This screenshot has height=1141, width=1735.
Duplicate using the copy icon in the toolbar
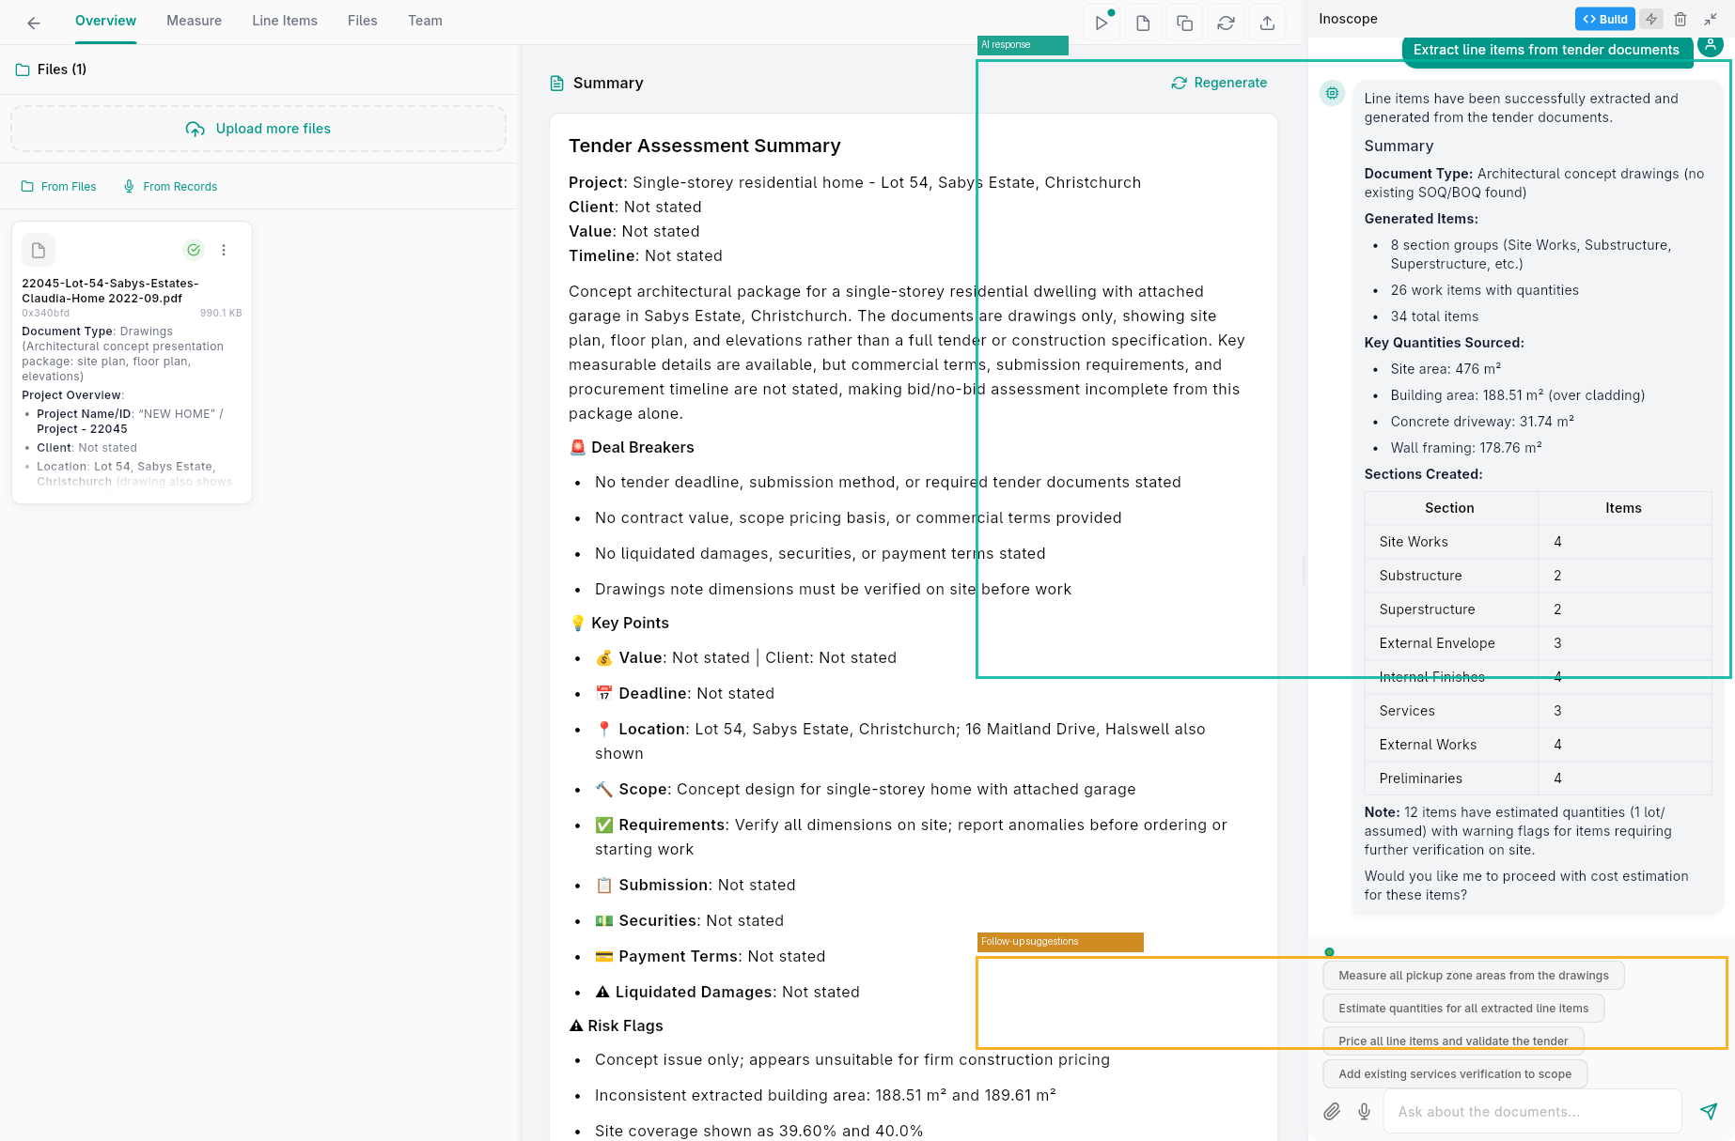coord(1184,22)
